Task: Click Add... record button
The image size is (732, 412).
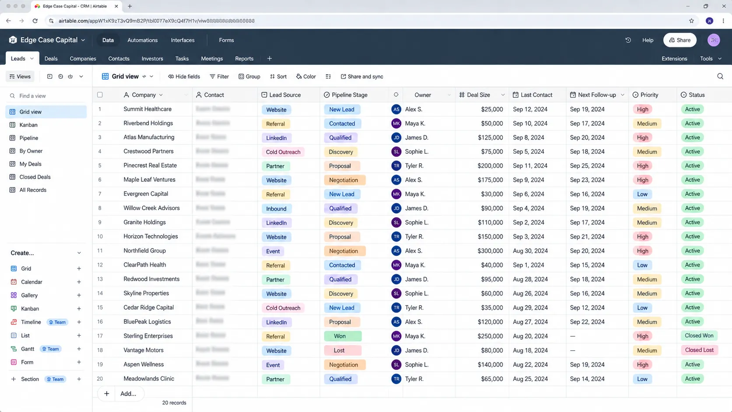Action: point(128,394)
